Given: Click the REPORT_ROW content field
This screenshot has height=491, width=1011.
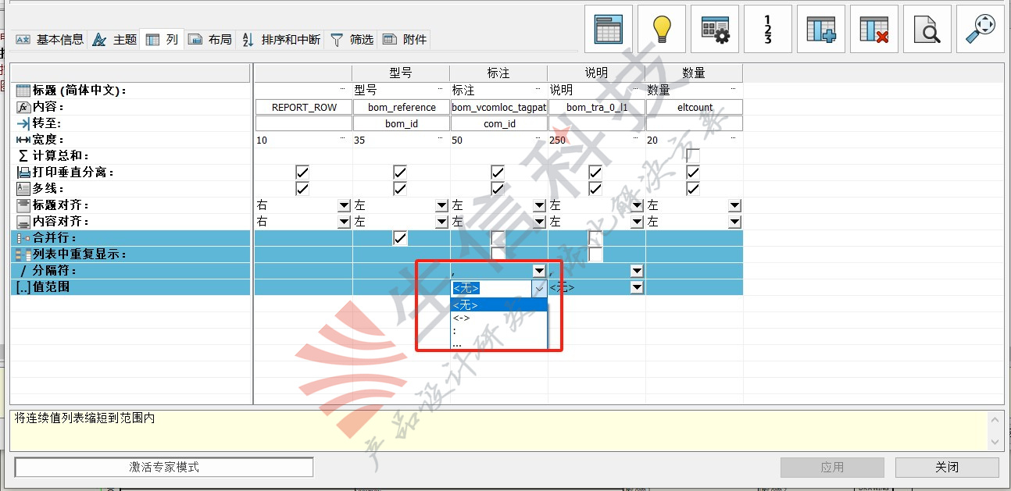Looking at the screenshot, I should coord(304,107).
